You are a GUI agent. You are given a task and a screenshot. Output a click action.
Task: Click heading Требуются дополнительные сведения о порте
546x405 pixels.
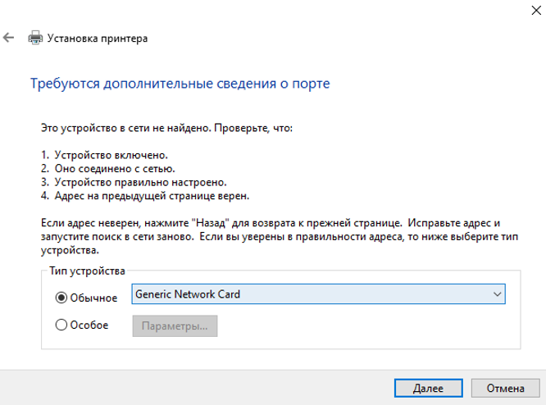[x=180, y=84]
